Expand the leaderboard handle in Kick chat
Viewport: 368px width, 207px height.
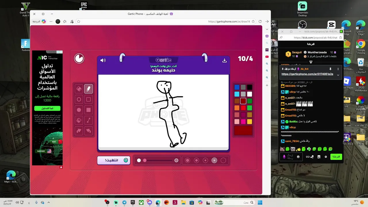[311, 62]
